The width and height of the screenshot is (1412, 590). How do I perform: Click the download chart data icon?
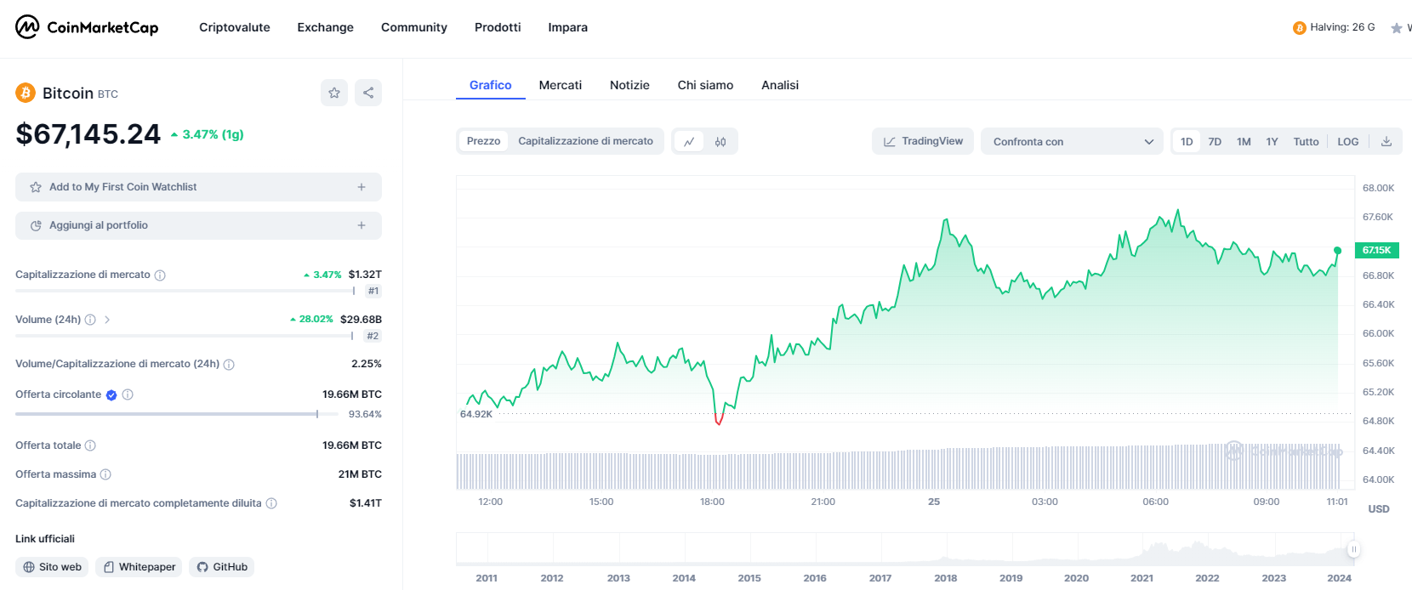click(1386, 142)
